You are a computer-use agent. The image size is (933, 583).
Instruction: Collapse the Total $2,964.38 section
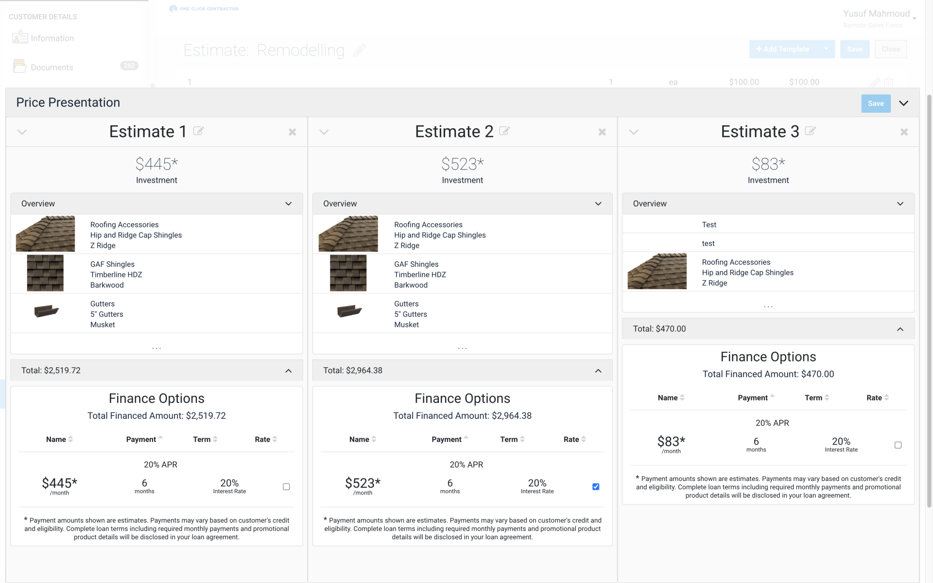point(598,370)
